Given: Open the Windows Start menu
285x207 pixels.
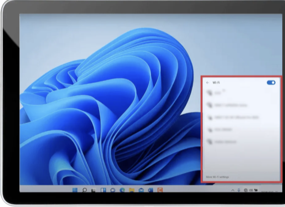Looking at the screenshot, I should [75, 190].
